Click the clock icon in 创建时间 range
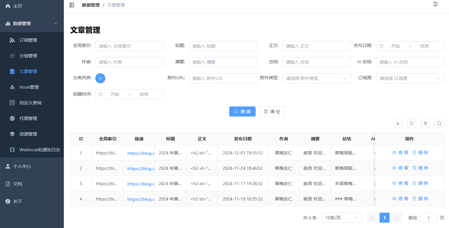The width and height of the screenshot is (449, 228). [101, 94]
